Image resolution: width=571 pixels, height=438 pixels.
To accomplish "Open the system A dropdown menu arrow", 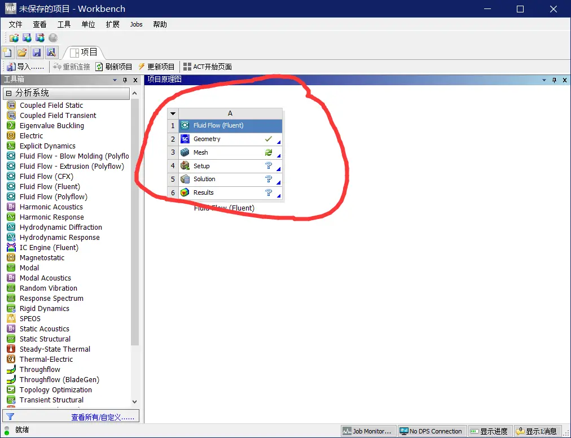I will coord(173,113).
